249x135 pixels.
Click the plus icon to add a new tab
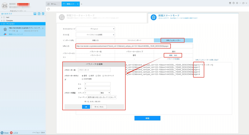82,4
